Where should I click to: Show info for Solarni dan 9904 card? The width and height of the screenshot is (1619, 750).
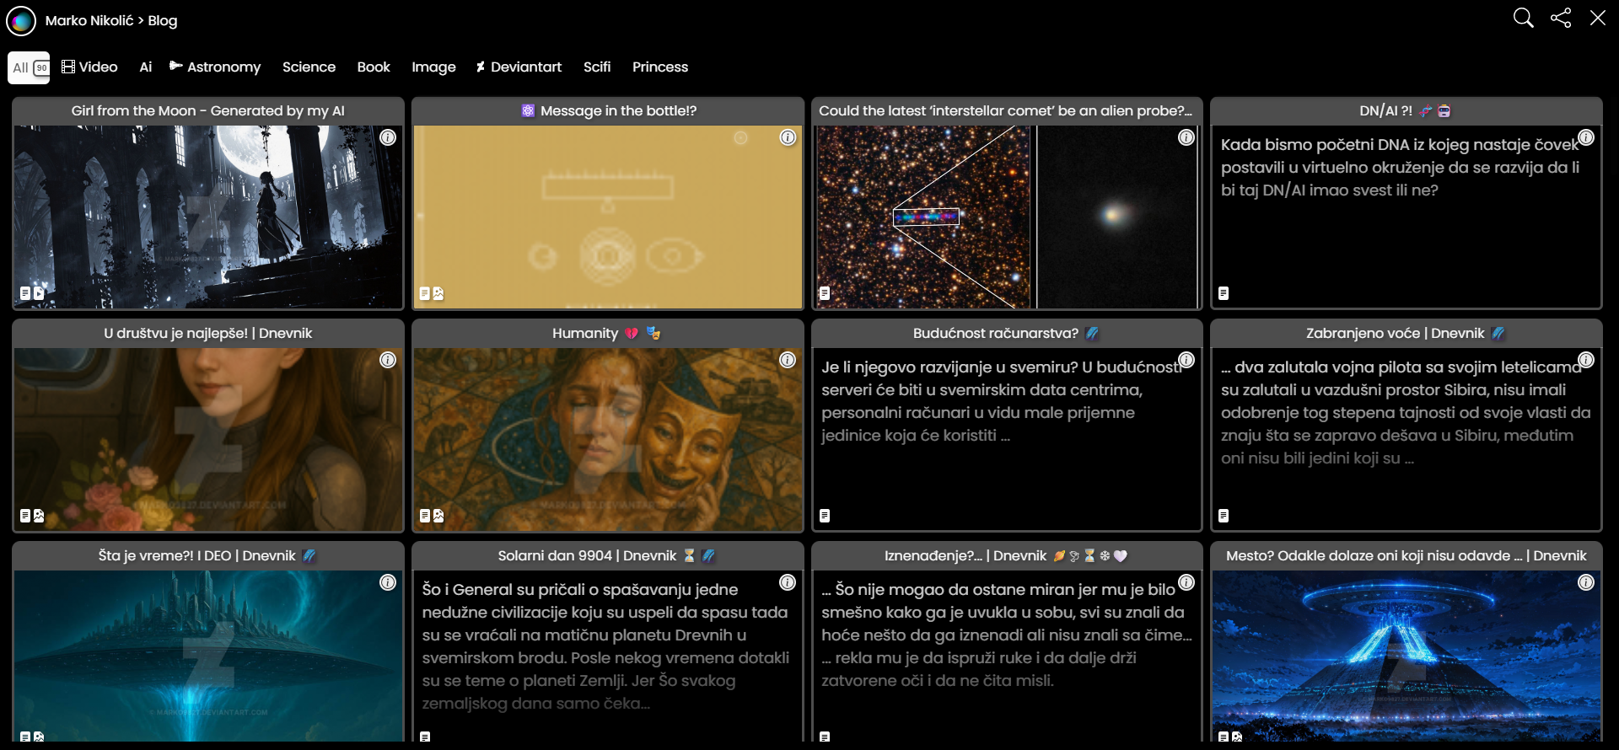click(788, 582)
